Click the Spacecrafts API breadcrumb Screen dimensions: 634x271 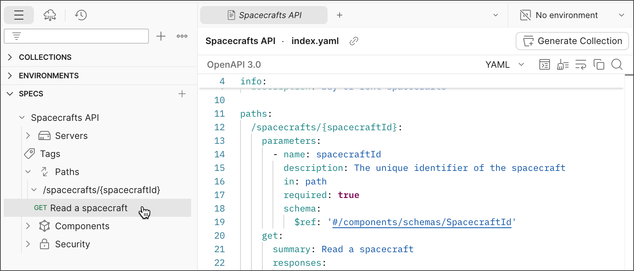click(240, 41)
